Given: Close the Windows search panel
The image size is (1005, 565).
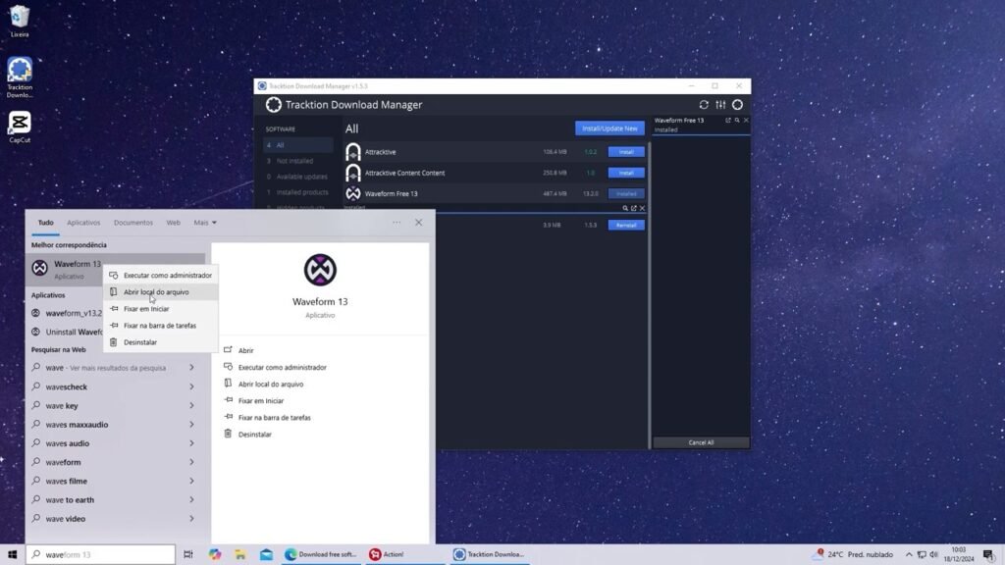Looking at the screenshot, I should pos(418,223).
